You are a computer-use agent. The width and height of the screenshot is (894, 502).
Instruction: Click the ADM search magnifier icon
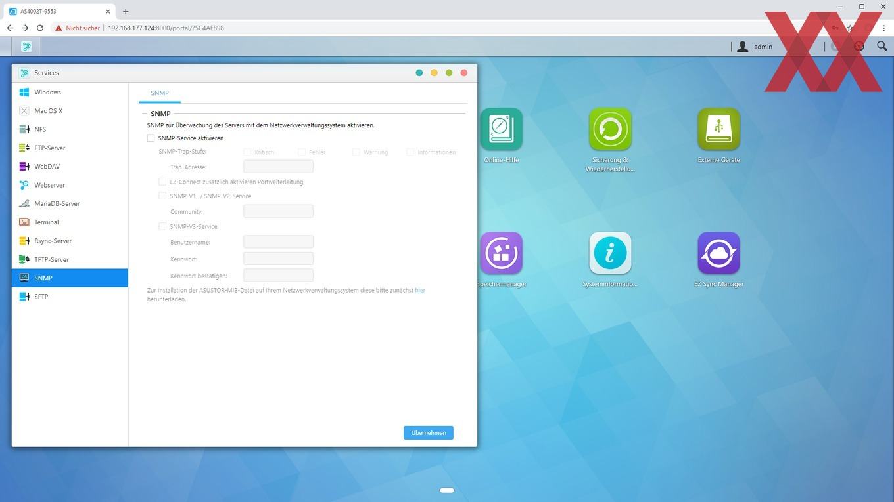[882, 46]
